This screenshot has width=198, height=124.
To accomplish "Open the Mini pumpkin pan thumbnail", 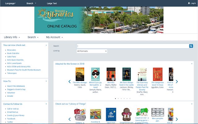I will (x=157, y=112).
